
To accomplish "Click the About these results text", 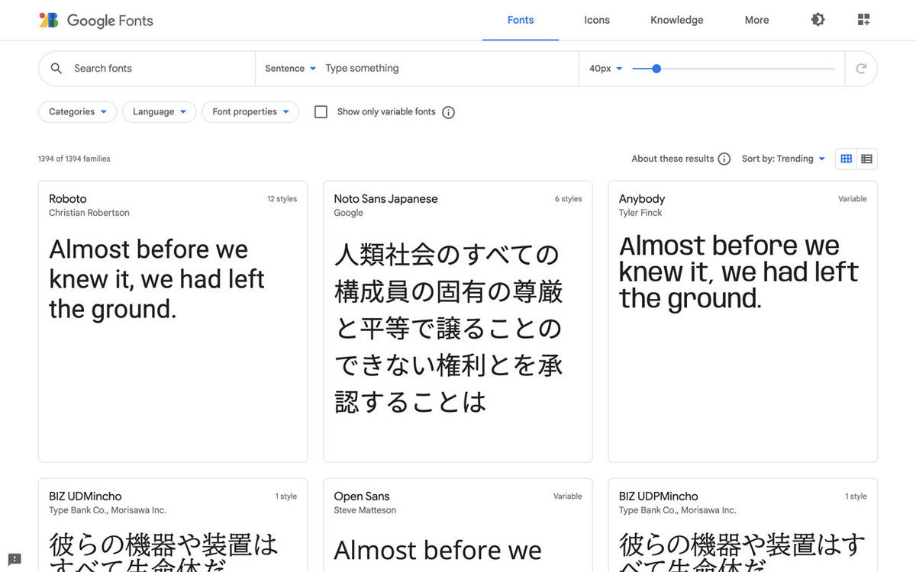I will [x=672, y=159].
